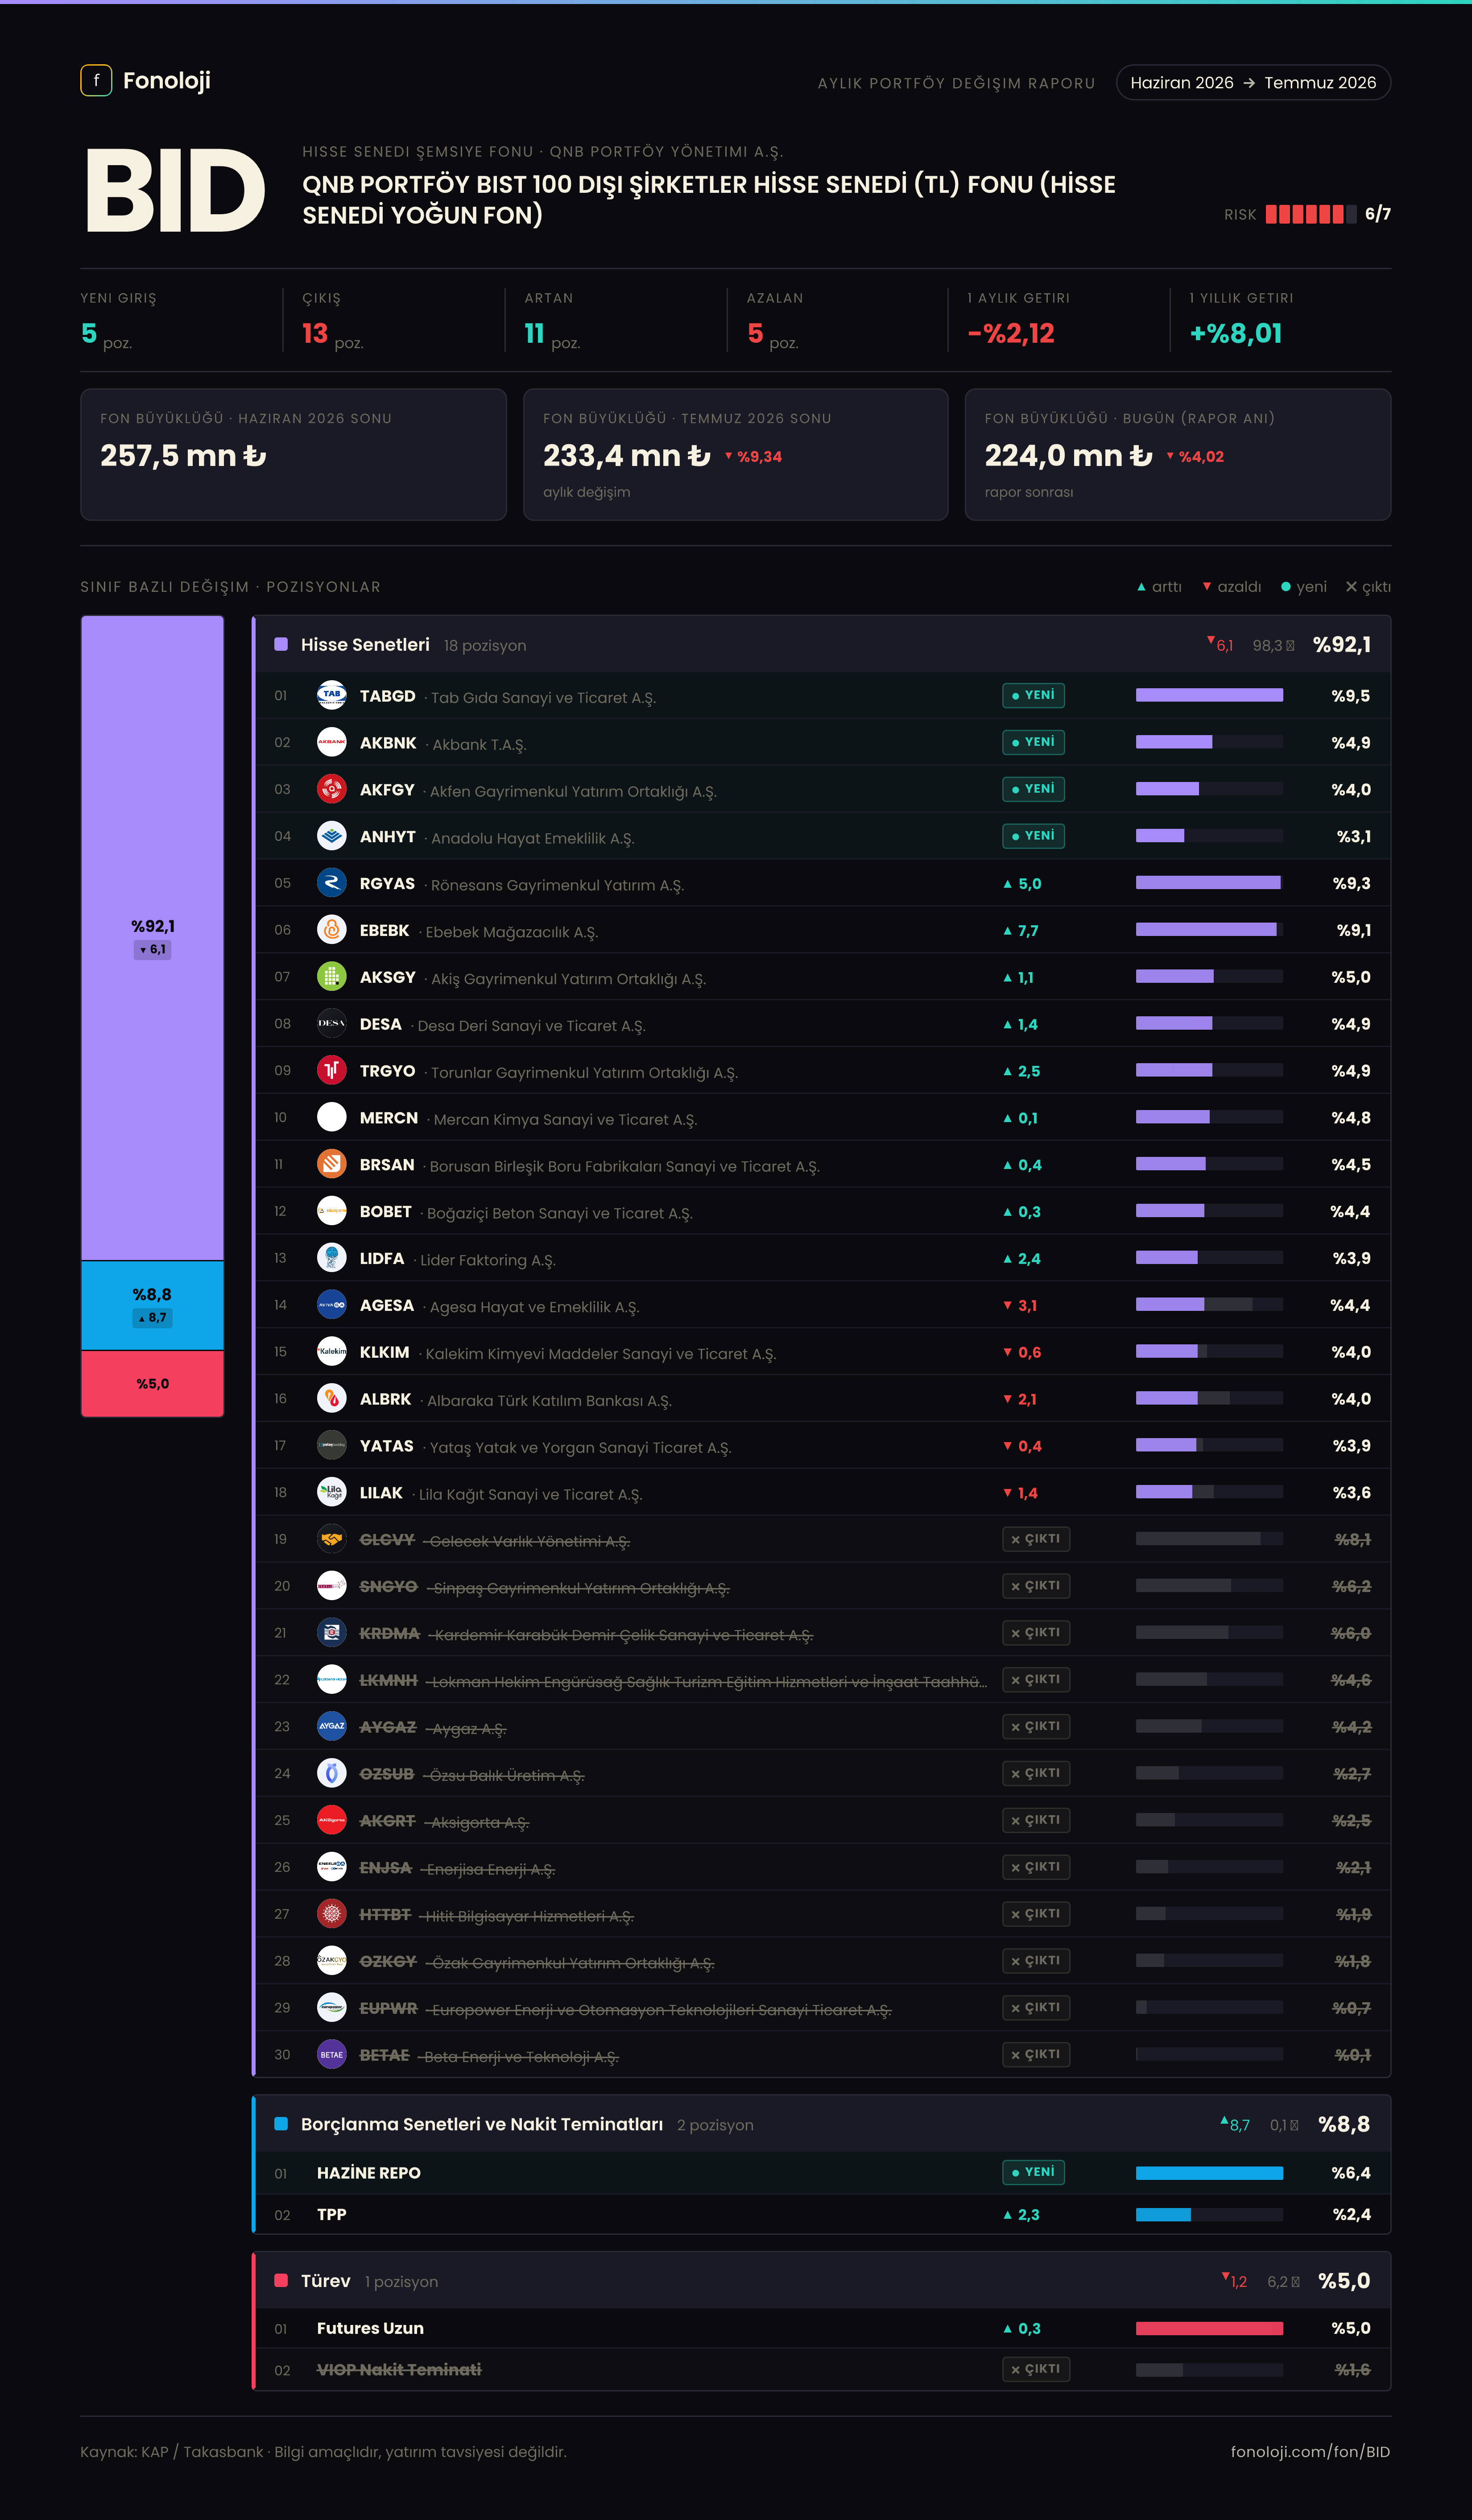The width and height of the screenshot is (1472, 2520).
Task: Click the BETAE company logo
Action: (332, 2054)
